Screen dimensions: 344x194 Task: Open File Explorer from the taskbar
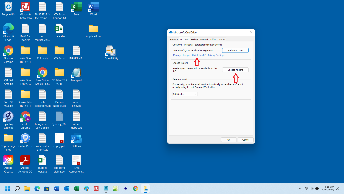pyautogui.click(x=27, y=189)
